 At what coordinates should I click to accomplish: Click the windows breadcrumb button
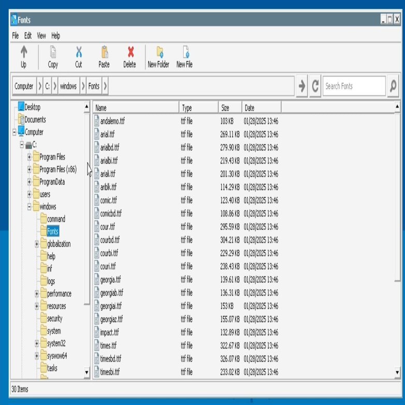point(68,86)
